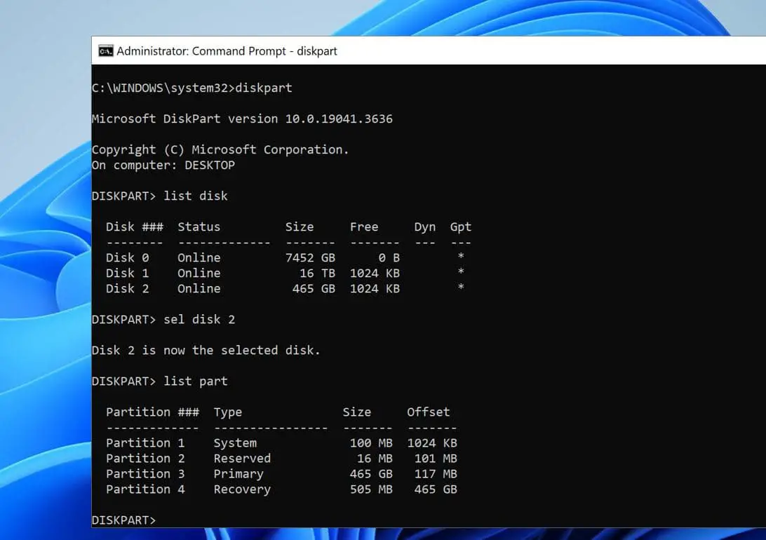Click the 'DISKPART> sel disk 2' command line
Screen dimensions: 766x540
[163, 319]
